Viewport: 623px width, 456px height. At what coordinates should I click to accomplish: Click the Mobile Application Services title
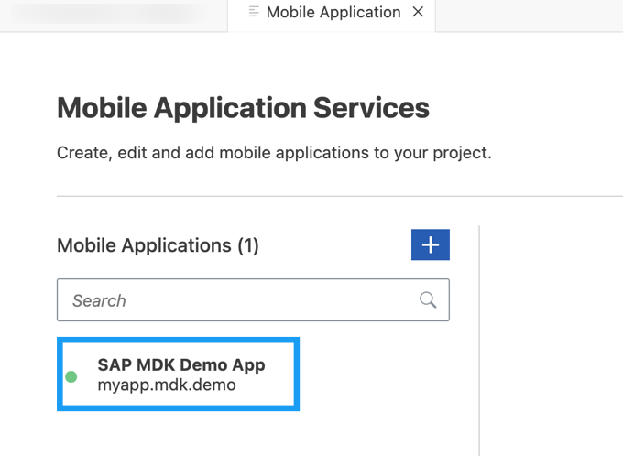243,108
